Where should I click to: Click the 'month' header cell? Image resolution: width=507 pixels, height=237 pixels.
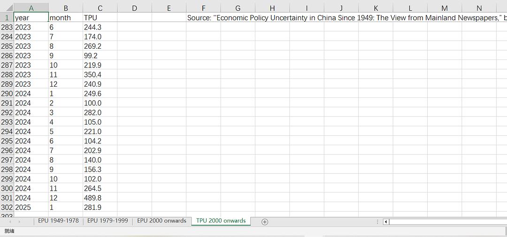(x=66, y=18)
